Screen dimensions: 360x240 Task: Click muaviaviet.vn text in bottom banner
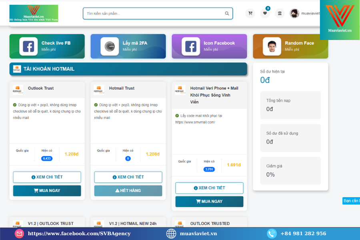[198, 234]
